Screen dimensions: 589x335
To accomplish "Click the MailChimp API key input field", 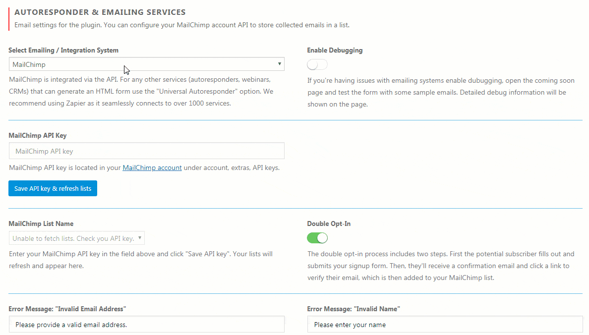I will (x=146, y=151).
